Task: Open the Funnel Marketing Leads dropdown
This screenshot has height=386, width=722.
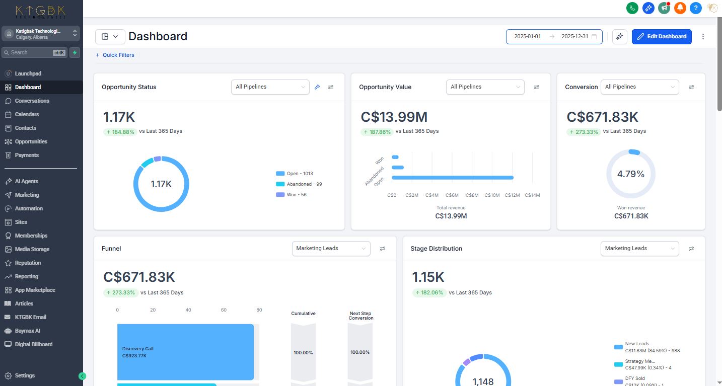Action: [x=331, y=249]
